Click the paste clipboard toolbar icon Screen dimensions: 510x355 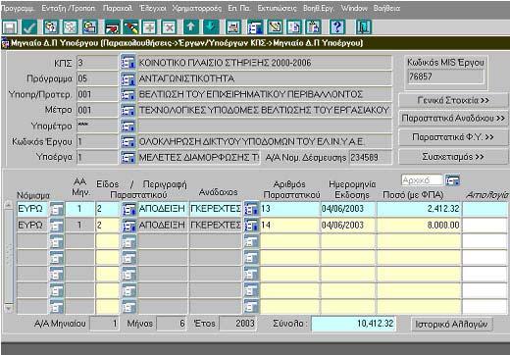313,27
